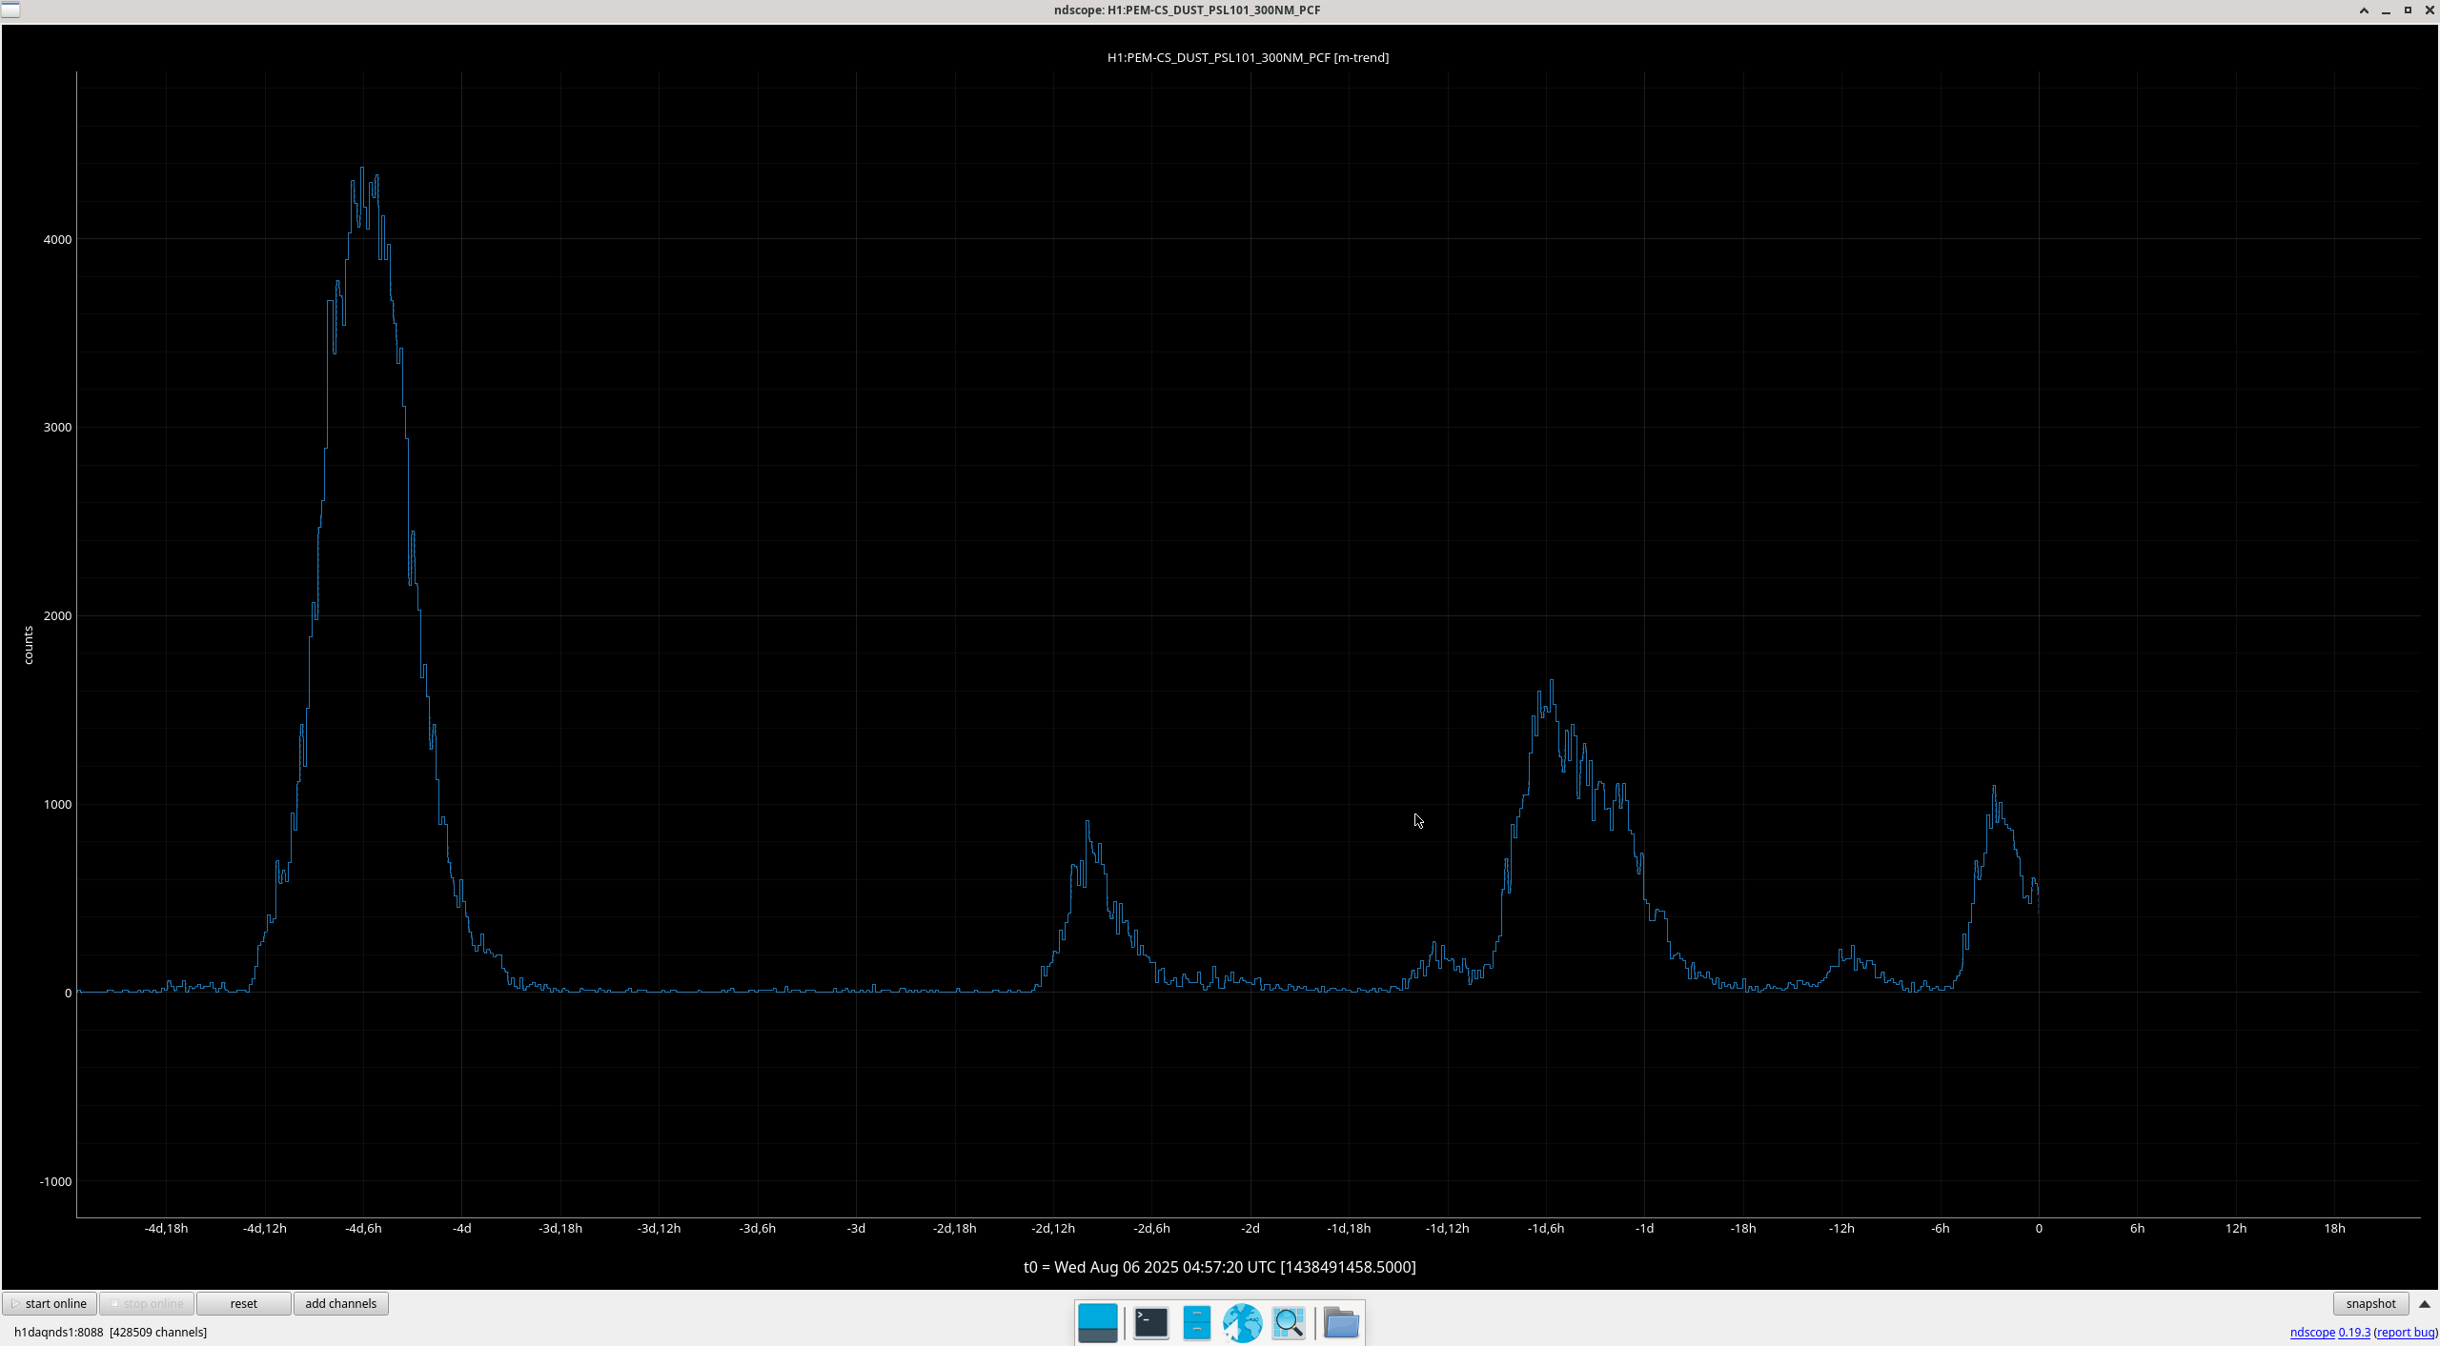Click the x-axis tick label -1d,6h
2440x1346 pixels.
tap(1546, 1228)
